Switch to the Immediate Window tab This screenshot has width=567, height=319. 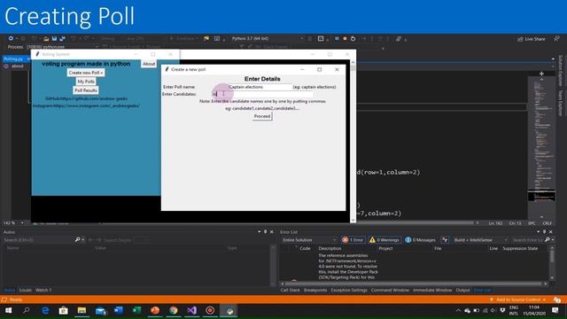432,290
